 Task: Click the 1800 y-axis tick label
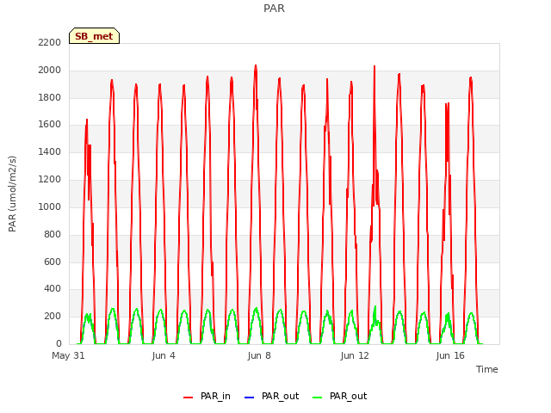pyautogui.click(x=50, y=97)
